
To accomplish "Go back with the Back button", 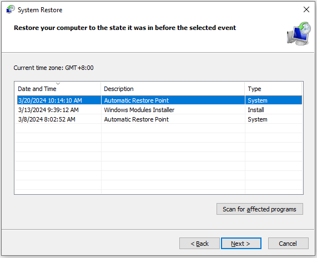I will (x=199, y=243).
